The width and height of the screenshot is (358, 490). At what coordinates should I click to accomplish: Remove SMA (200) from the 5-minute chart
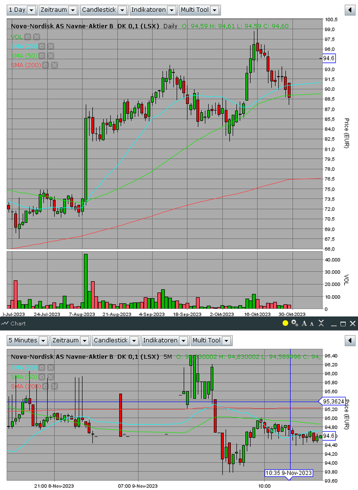(x=55, y=386)
